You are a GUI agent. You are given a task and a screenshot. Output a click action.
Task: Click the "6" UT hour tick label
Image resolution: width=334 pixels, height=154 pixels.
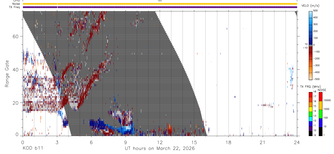pos(91,142)
